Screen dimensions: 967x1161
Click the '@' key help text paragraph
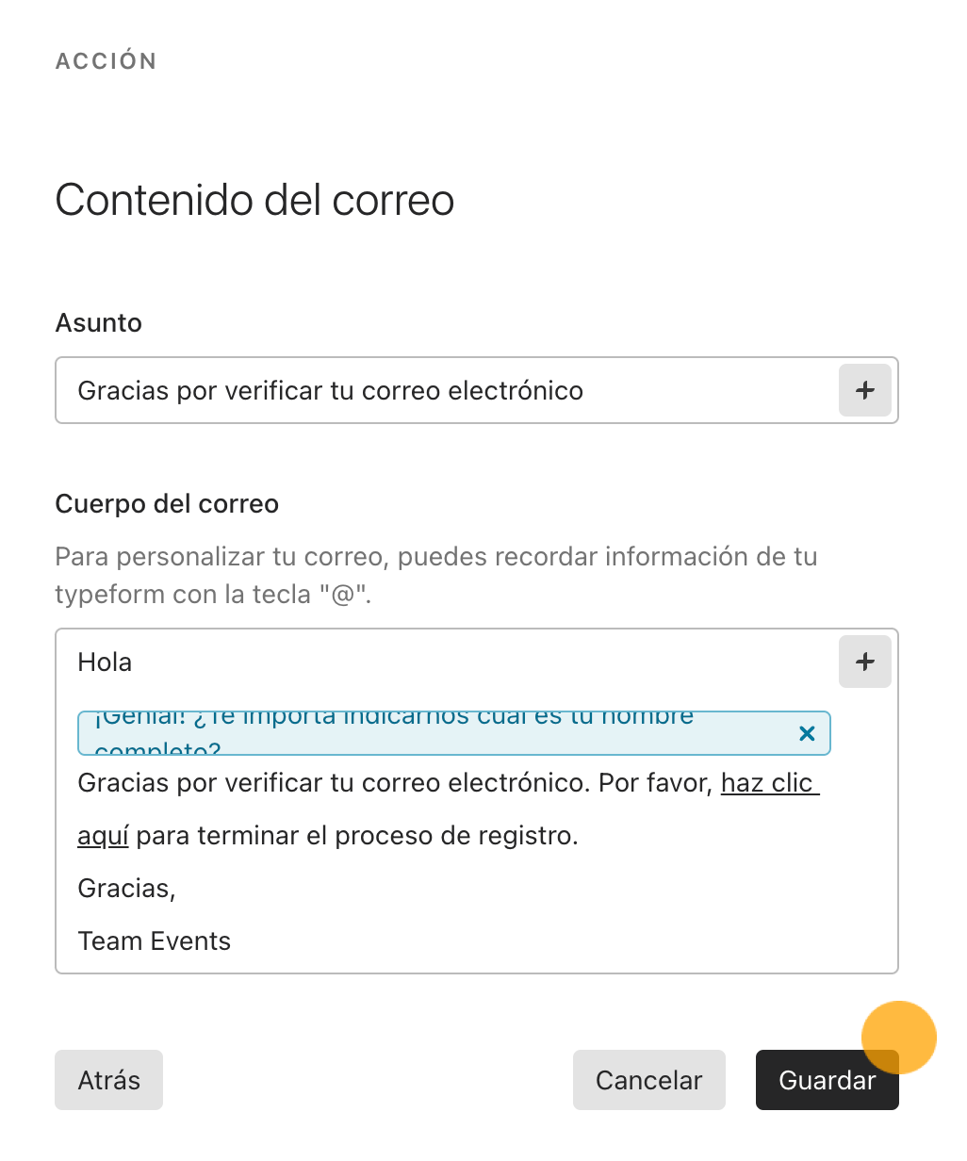(435, 576)
